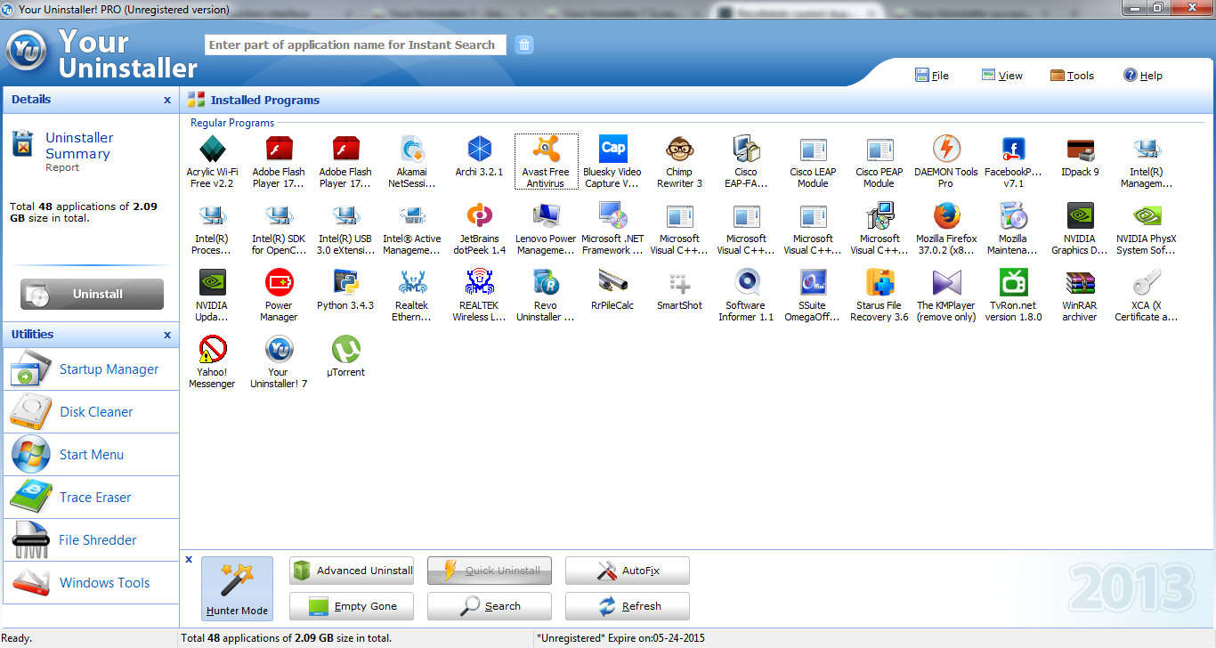
Task: Select the RrPileCalc program icon
Action: coord(612,281)
